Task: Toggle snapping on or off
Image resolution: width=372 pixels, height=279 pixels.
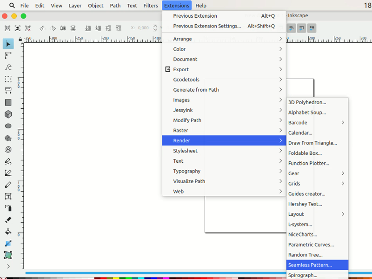Action: [291, 28]
